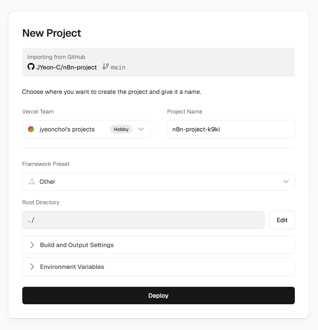Screen dimensions: 318x330
Task: Select the jyeonchoi's projects team name
Action: [67, 129]
